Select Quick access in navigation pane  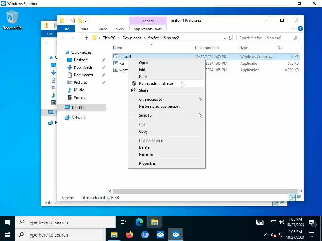[82, 52]
